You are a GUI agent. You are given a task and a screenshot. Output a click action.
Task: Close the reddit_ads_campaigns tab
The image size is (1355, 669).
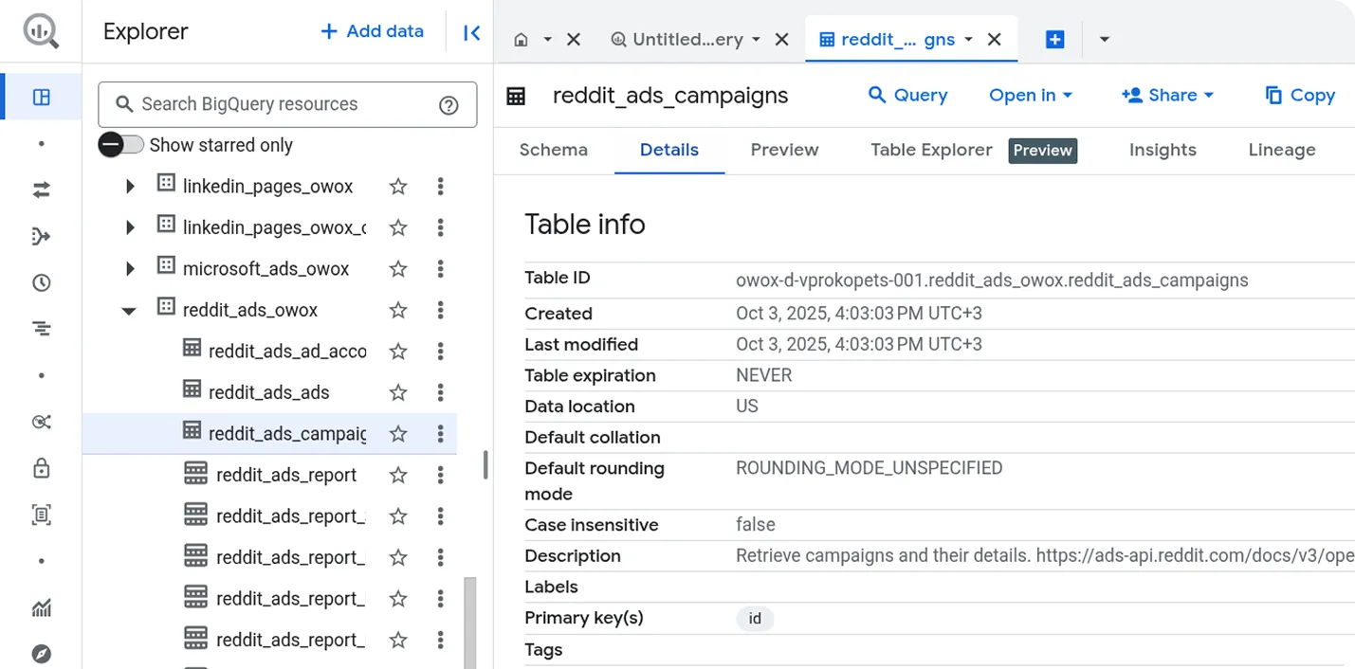click(994, 40)
